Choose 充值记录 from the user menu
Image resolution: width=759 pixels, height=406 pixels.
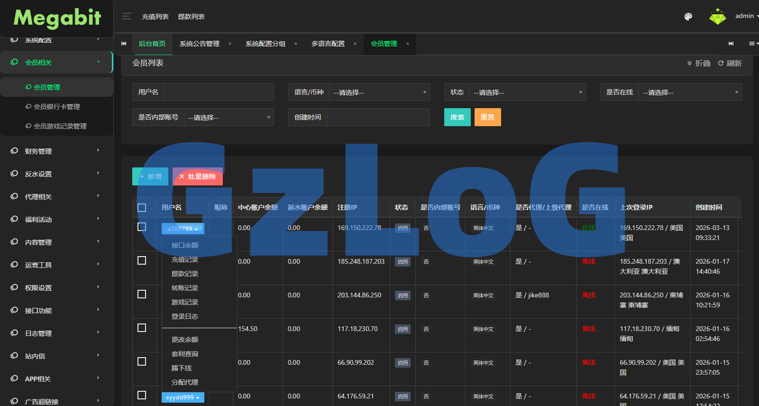coord(185,259)
